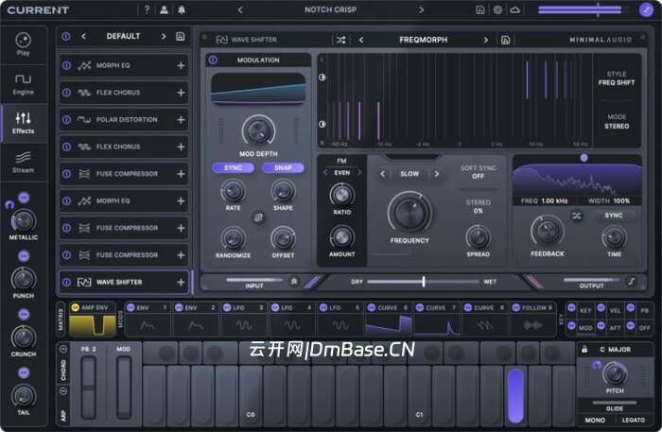Select the C MAJOR scale
662x432 pixels.
click(615, 350)
